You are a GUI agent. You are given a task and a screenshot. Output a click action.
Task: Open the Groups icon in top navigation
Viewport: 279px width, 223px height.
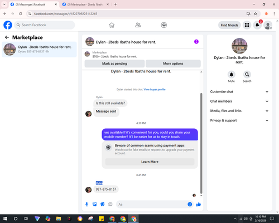coord(164,25)
